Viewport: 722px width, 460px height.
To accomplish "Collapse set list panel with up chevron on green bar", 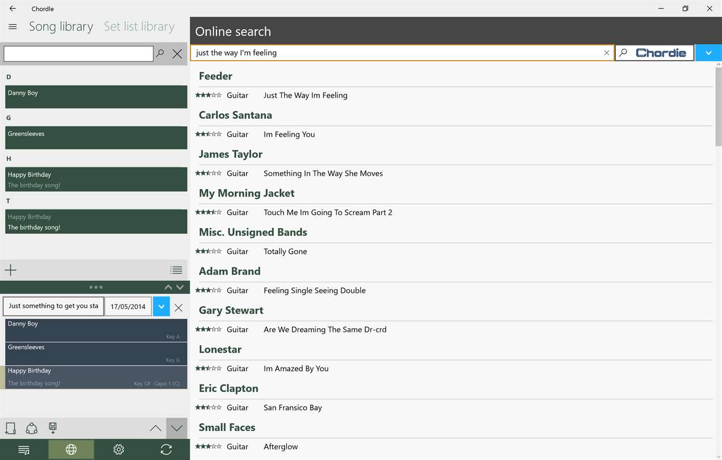I will point(168,287).
